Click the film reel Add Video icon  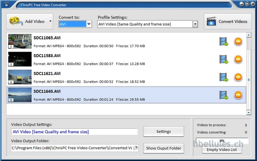[16, 21]
